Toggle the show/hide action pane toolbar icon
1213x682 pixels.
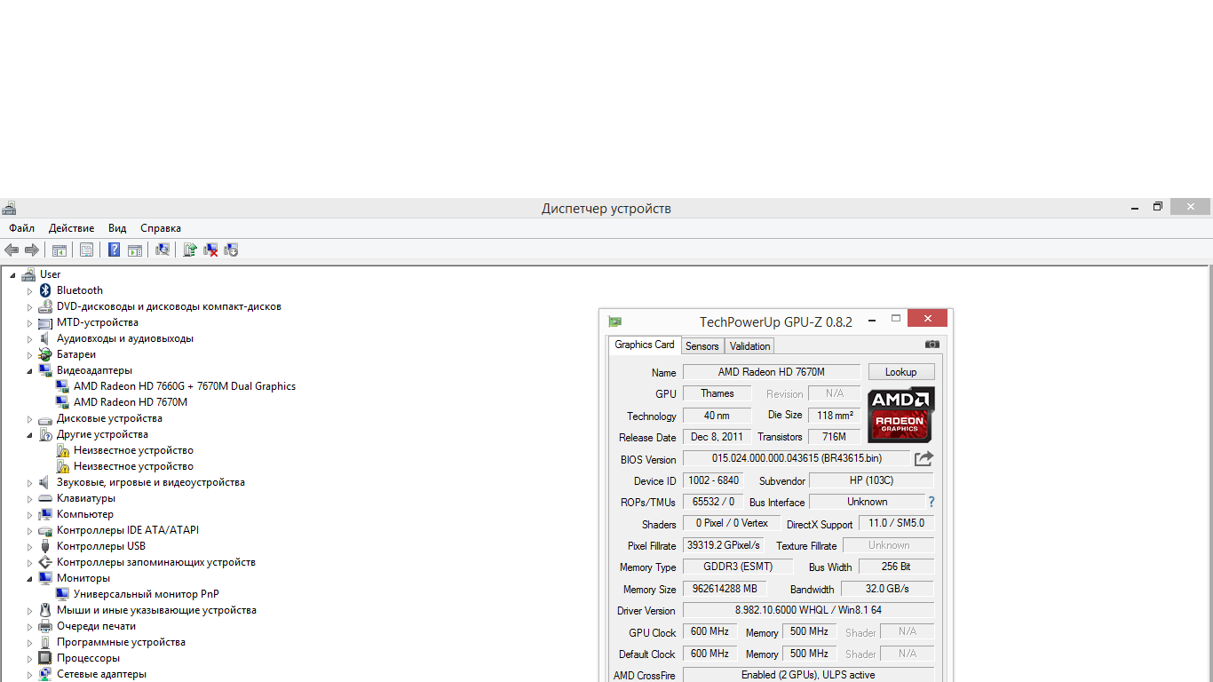click(135, 250)
